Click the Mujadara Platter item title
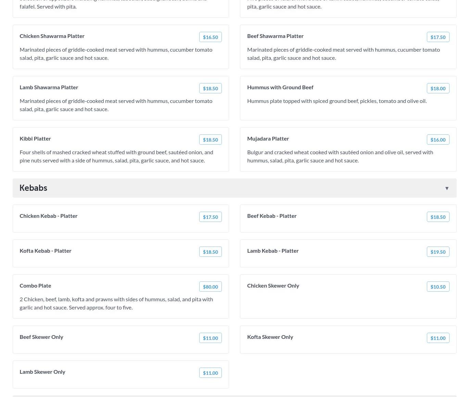The width and height of the screenshot is (469, 397). click(x=268, y=138)
